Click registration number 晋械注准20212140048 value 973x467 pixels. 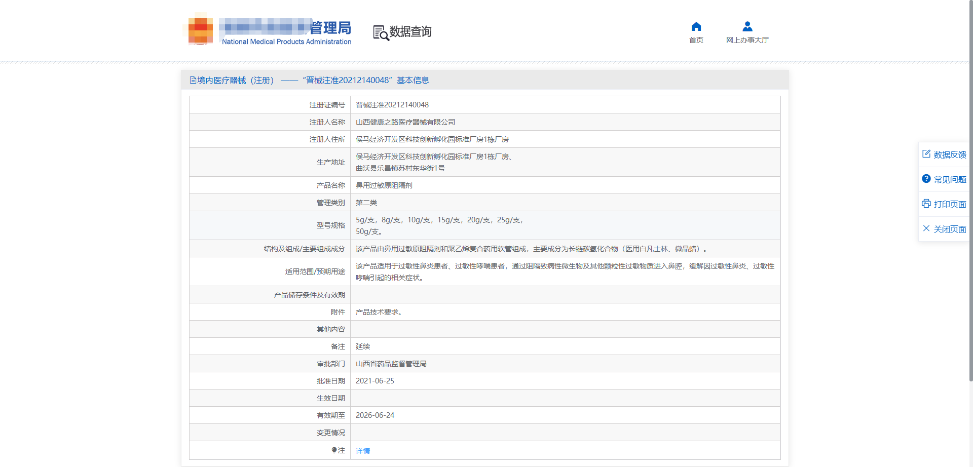point(392,105)
